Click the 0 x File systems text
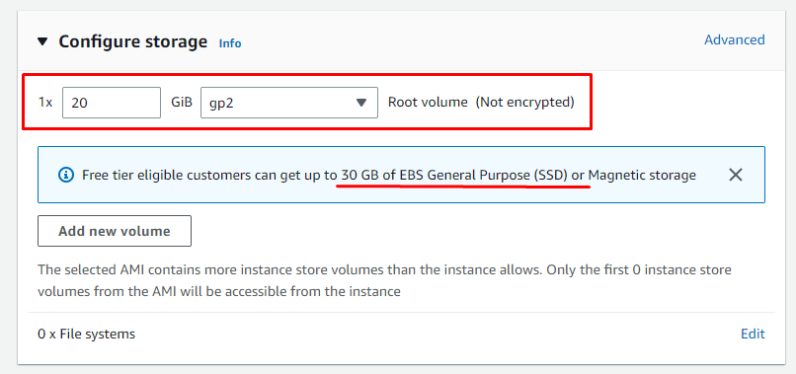Viewport: 796px width, 374px height. click(86, 334)
